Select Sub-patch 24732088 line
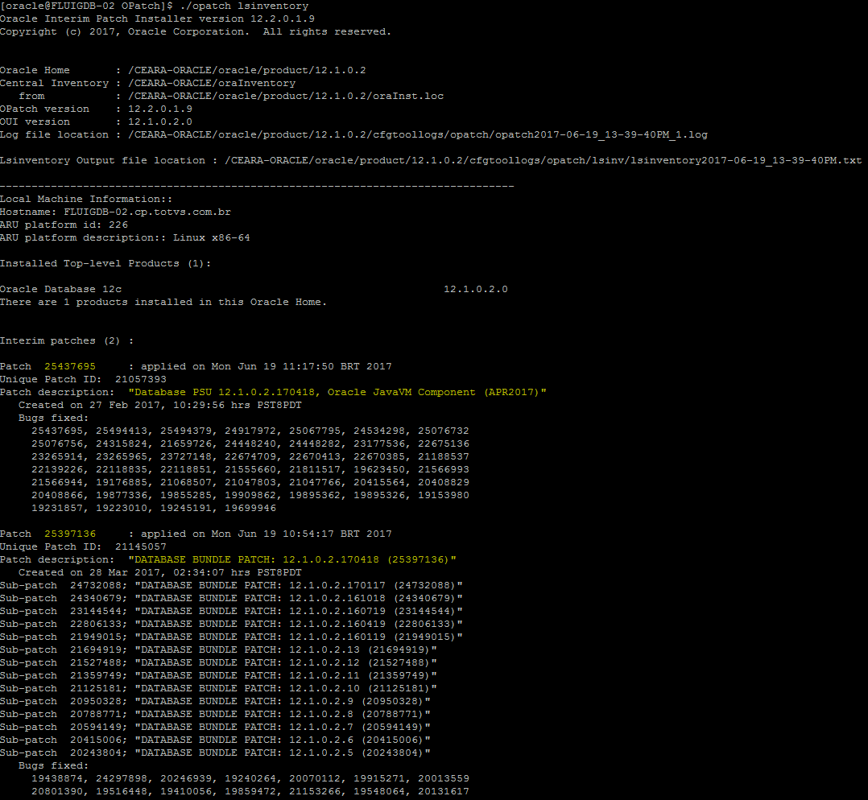This screenshot has width=868, height=800. coord(242,585)
